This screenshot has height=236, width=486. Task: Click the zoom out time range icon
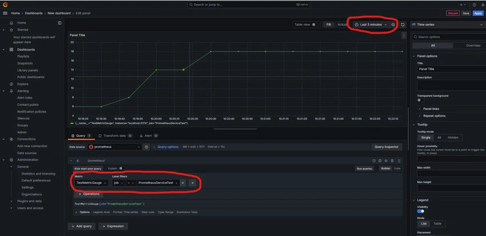coord(393,25)
